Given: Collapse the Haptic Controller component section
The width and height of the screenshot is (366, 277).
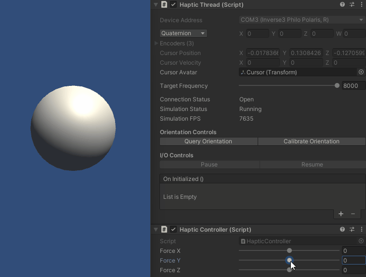Looking at the screenshot, I should (156, 230).
